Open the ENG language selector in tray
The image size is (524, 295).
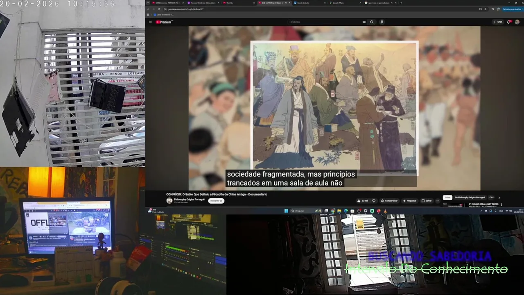(501, 211)
